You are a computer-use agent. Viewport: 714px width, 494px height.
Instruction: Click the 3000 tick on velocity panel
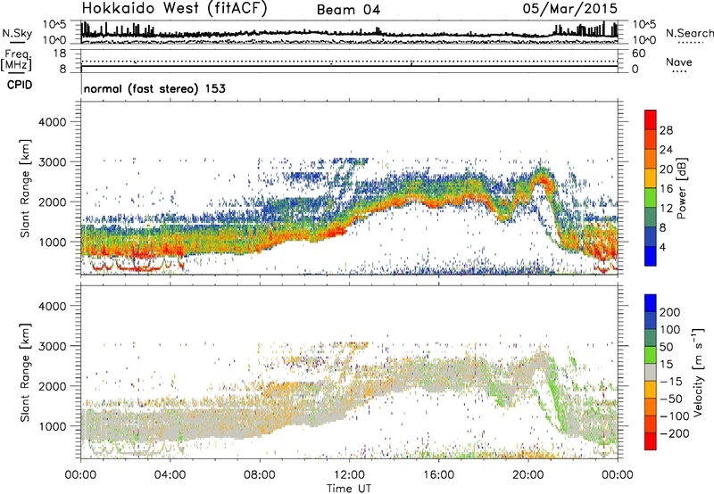[53, 346]
